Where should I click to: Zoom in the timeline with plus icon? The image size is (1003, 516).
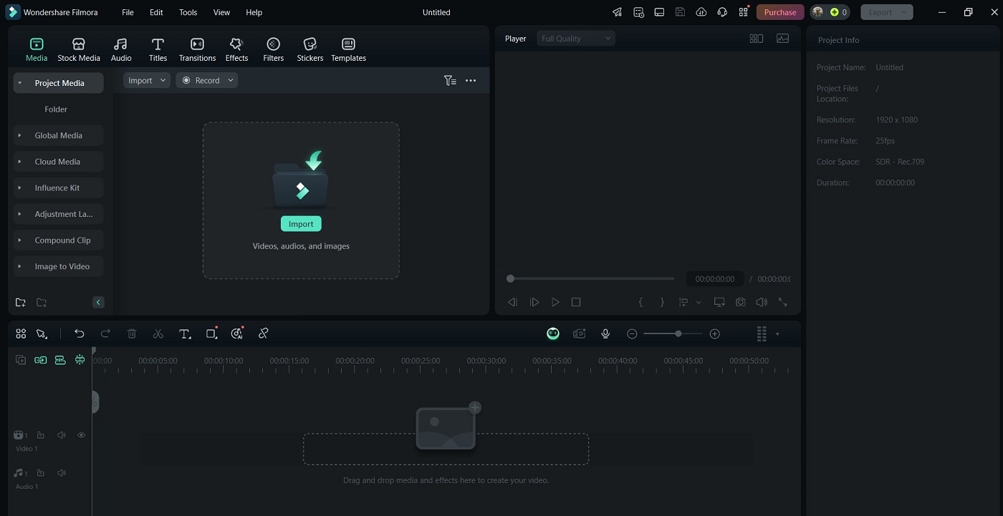pyautogui.click(x=714, y=334)
